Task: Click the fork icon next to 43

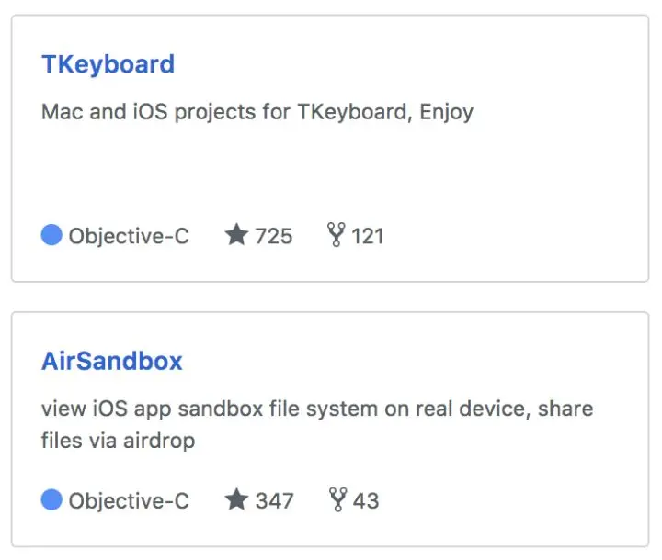Action: pos(337,499)
